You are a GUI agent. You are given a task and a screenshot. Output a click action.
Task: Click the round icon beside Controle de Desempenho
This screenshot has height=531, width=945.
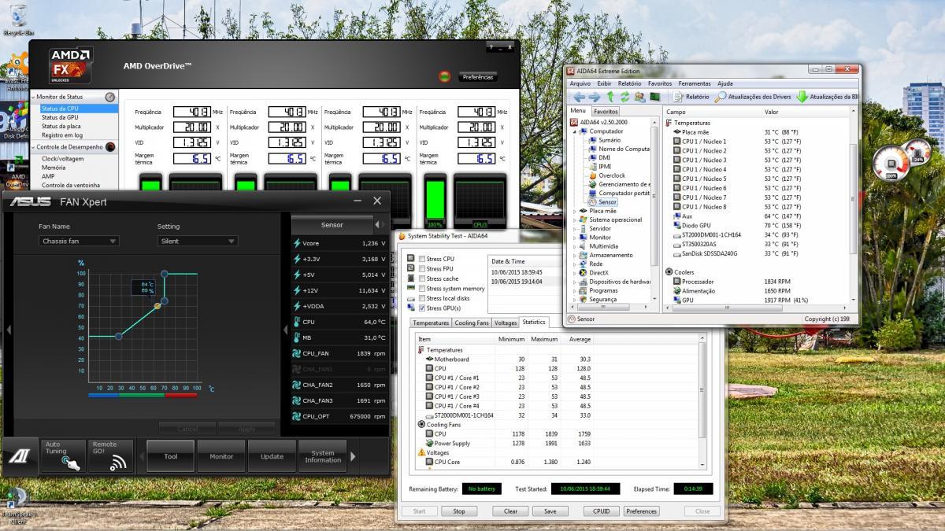pyautogui.click(x=110, y=147)
